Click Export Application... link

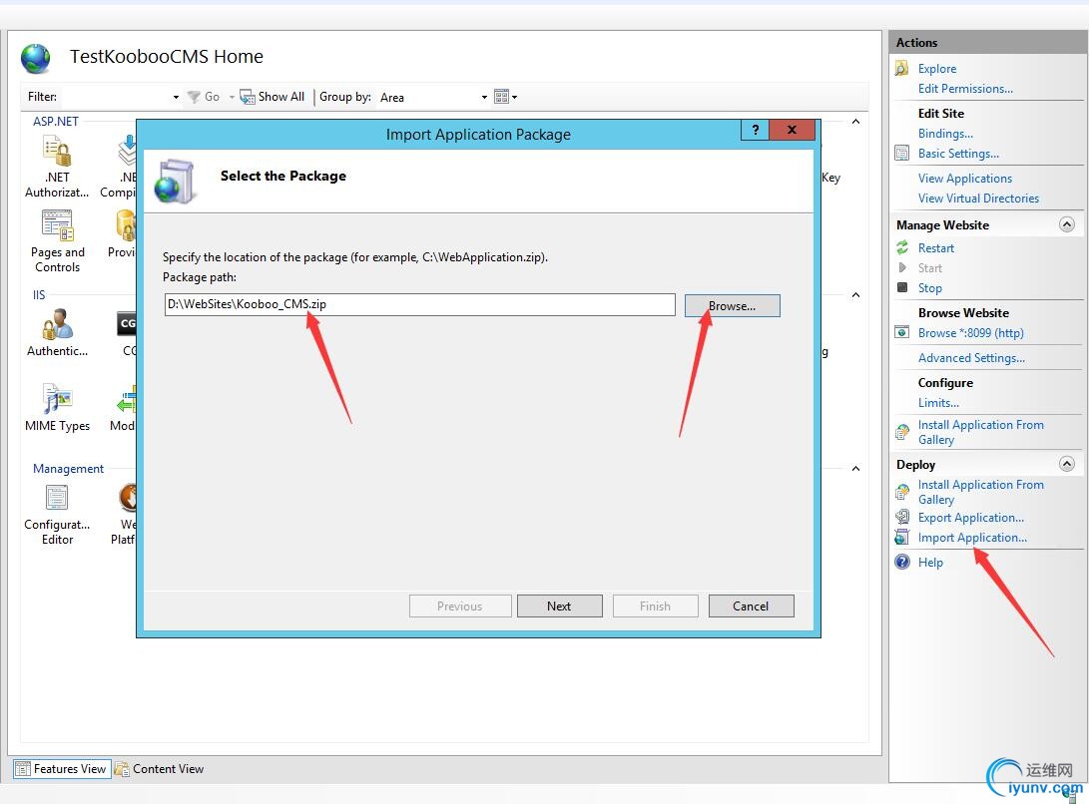point(971,518)
